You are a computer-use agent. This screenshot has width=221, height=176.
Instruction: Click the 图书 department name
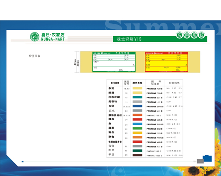point(112,150)
